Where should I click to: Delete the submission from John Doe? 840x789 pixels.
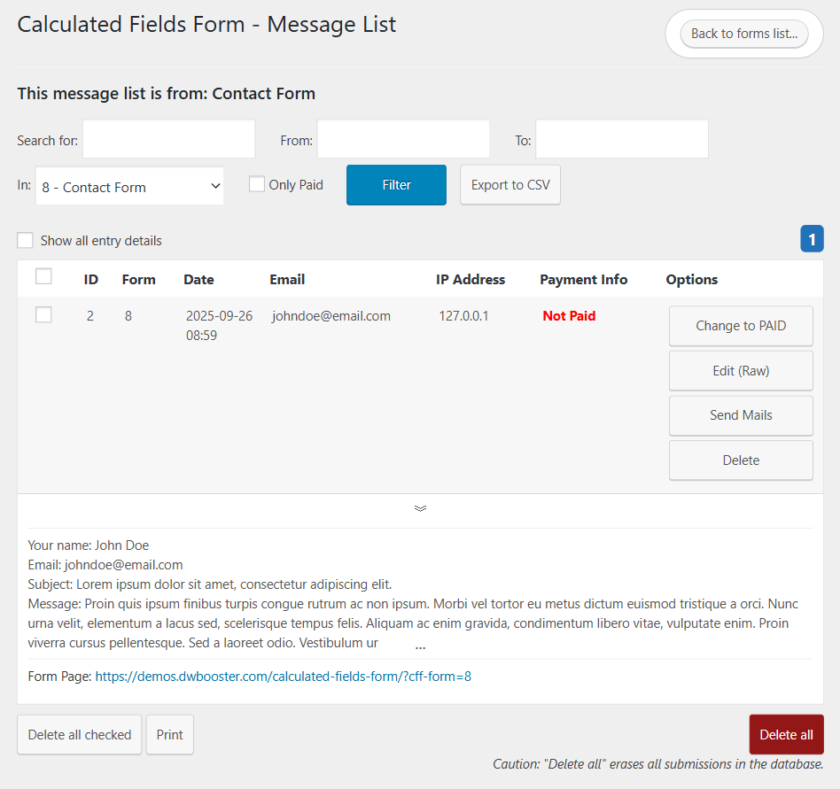[741, 460]
